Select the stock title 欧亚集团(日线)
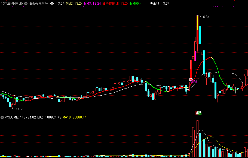This screenshot has width=248, height=158. tap(12, 4)
